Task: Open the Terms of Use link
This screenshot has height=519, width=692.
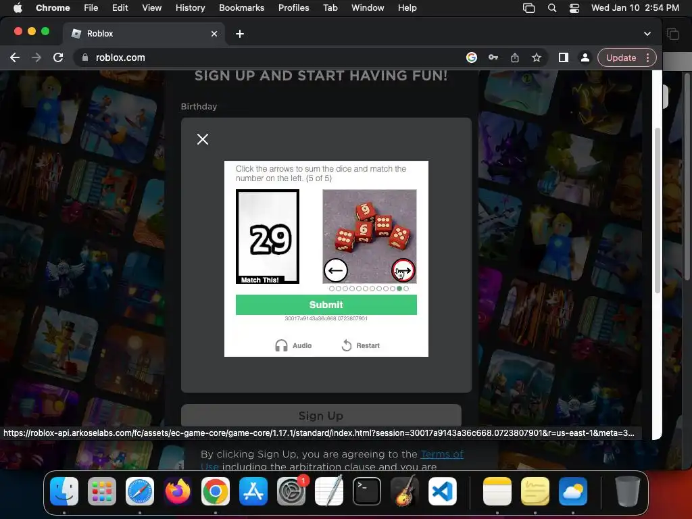Action: pos(442,454)
